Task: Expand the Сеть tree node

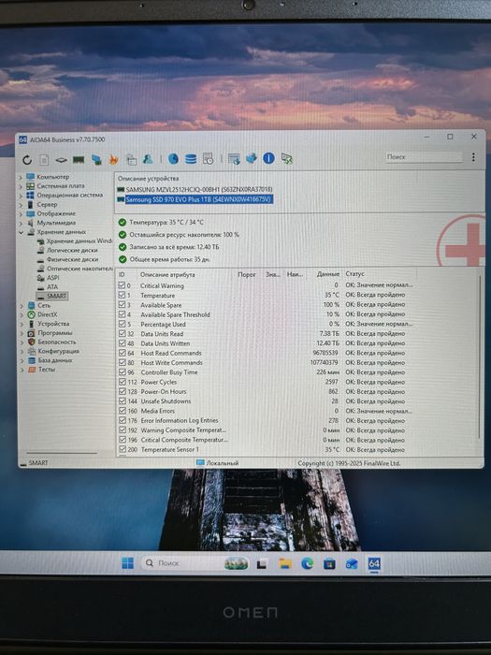Action: [21, 305]
